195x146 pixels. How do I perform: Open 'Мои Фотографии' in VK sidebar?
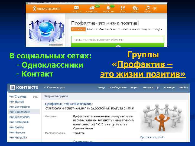click(19, 107)
